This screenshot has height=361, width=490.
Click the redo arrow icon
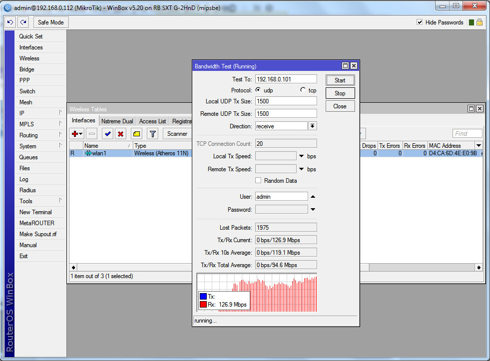[23, 22]
